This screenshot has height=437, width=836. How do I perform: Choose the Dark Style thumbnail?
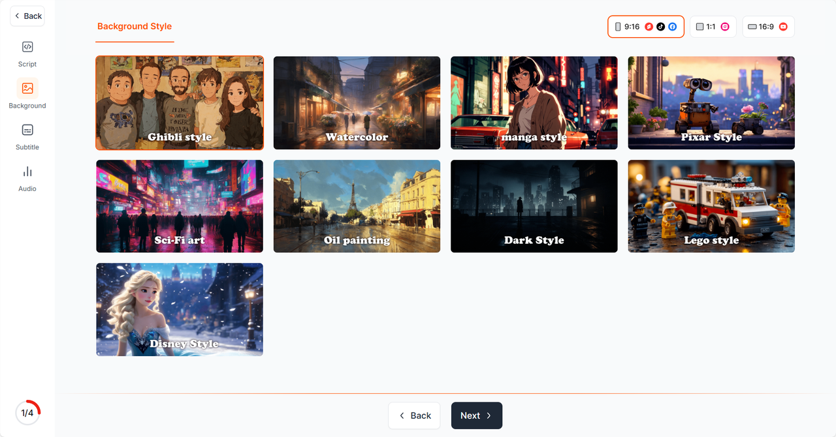[534, 206]
